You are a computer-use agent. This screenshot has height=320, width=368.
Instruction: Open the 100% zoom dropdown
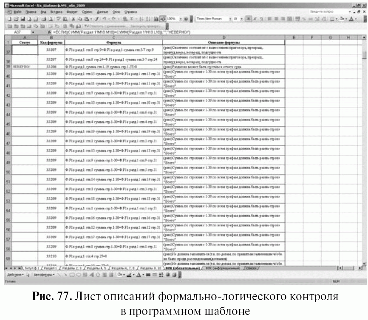[x=181, y=19]
